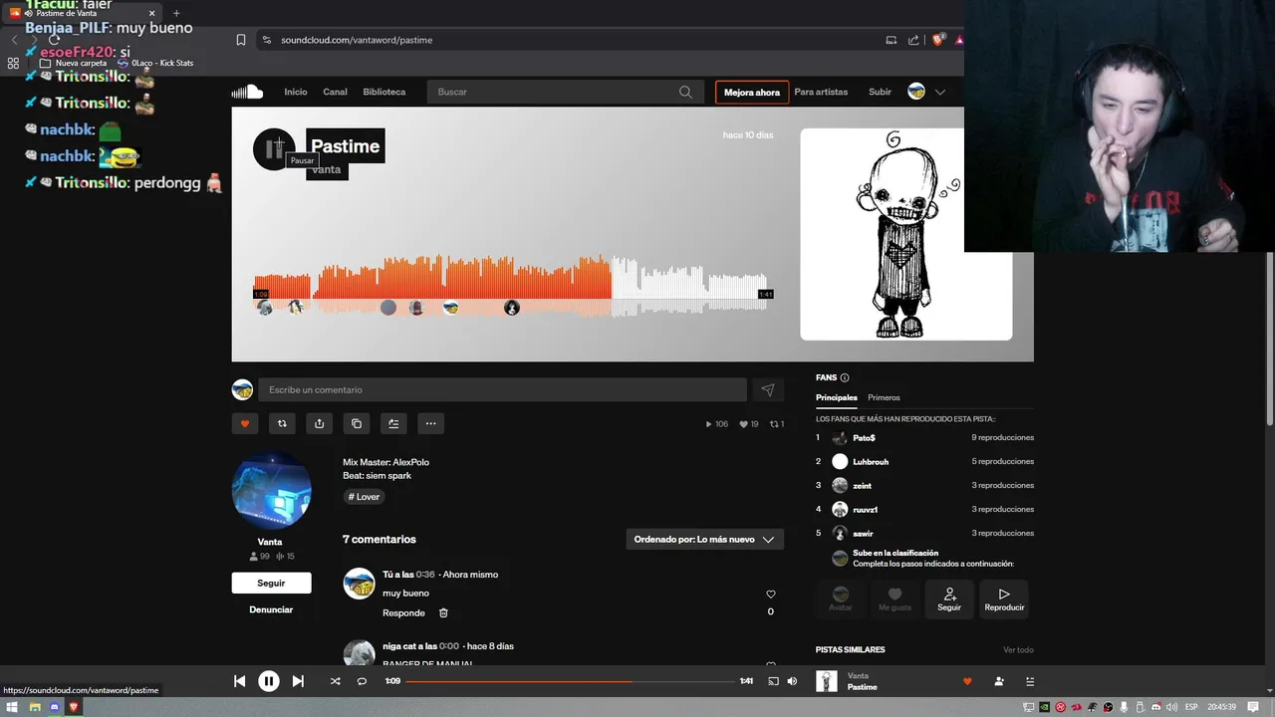The width and height of the screenshot is (1275, 717).
Task: Click Responde under the muy bueno comment
Action: pyautogui.click(x=403, y=613)
